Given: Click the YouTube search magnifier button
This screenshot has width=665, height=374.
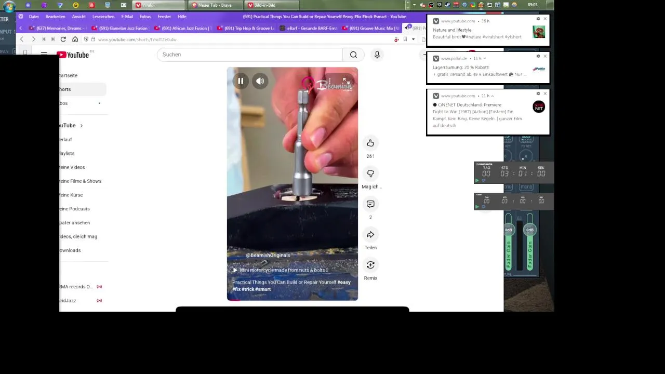Looking at the screenshot, I should 353,55.
